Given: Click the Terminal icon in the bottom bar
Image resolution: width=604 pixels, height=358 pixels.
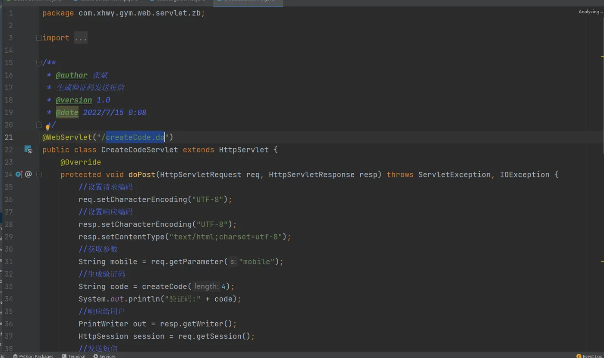Looking at the screenshot, I should pyautogui.click(x=64, y=356).
